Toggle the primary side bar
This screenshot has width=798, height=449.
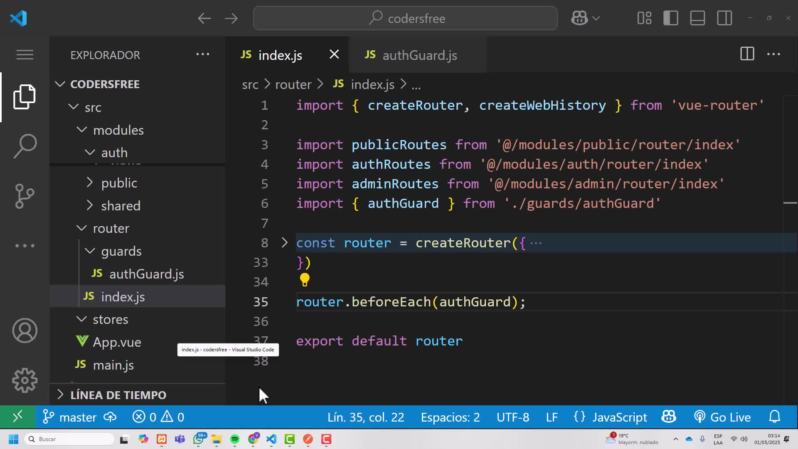tap(671, 18)
